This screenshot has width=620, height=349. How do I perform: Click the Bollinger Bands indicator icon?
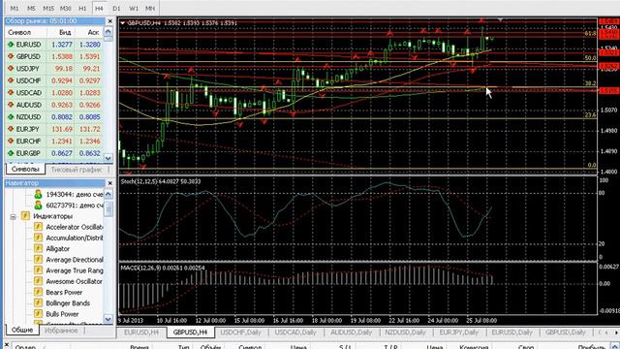pos(38,302)
